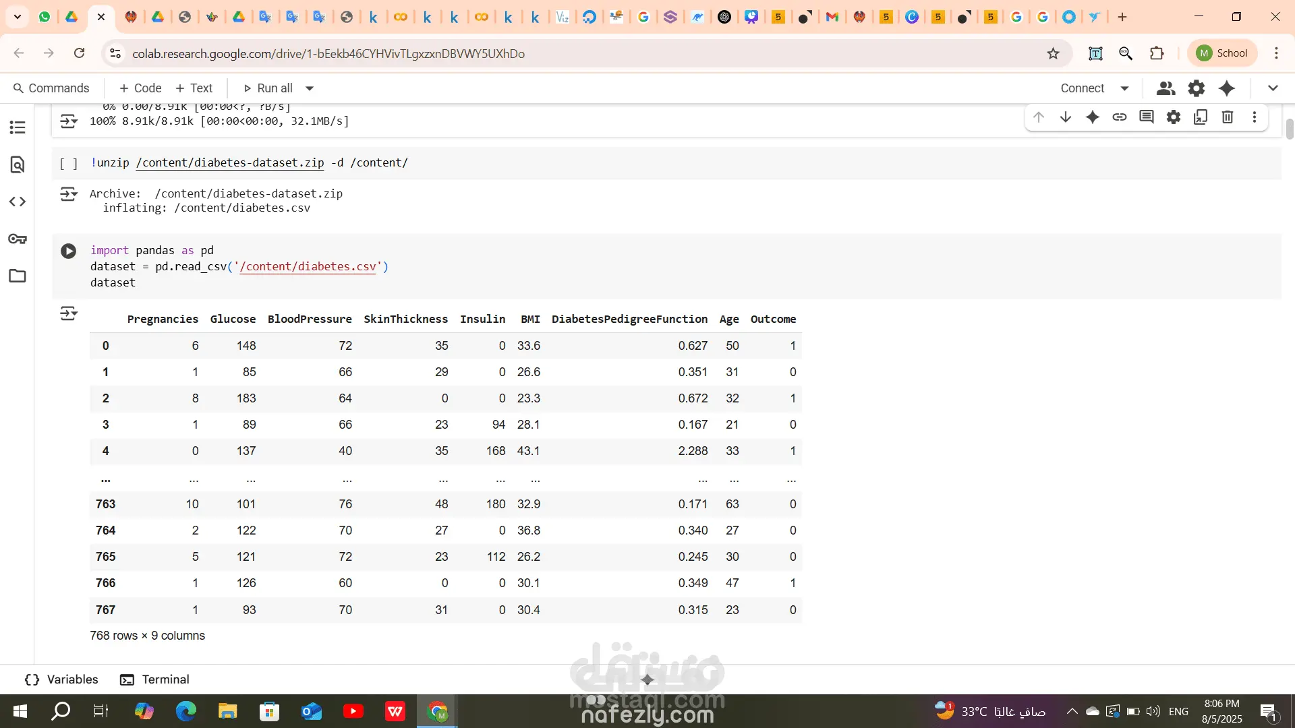Add a comment to the cell

click(1147, 117)
